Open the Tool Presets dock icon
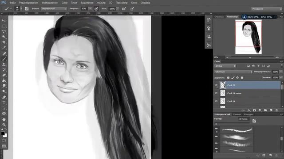284x159 pixels. (209, 45)
